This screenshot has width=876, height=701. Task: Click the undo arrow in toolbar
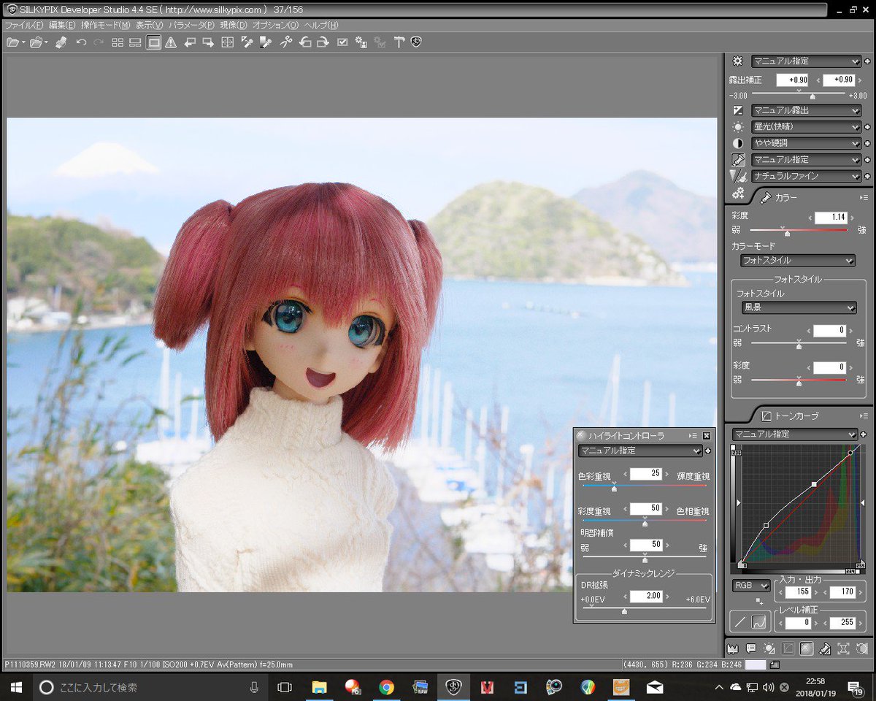(82, 43)
